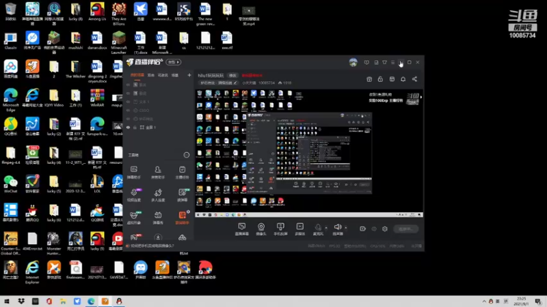Click the greyed start streaming button
This screenshot has height=307, width=547.
405,229
